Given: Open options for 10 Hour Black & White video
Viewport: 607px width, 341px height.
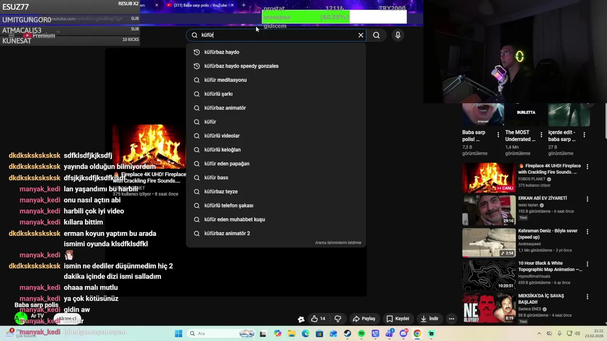Looking at the screenshot, I should [x=587, y=264].
